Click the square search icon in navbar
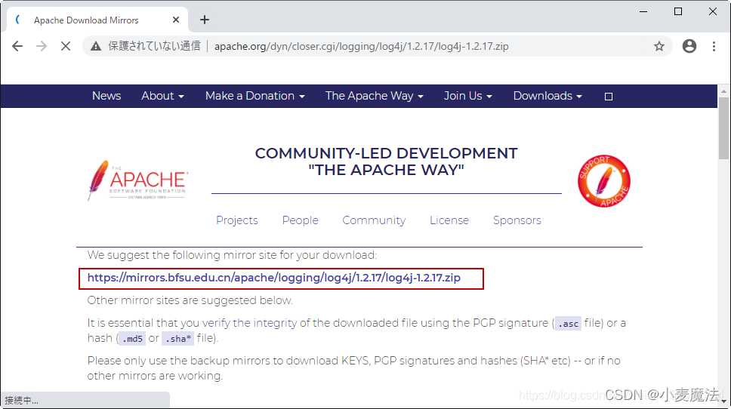Viewport: 731px width, 409px height. [x=609, y=97]
